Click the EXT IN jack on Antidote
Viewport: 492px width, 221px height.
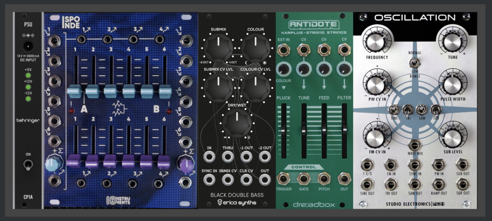(x=282, y=51)
